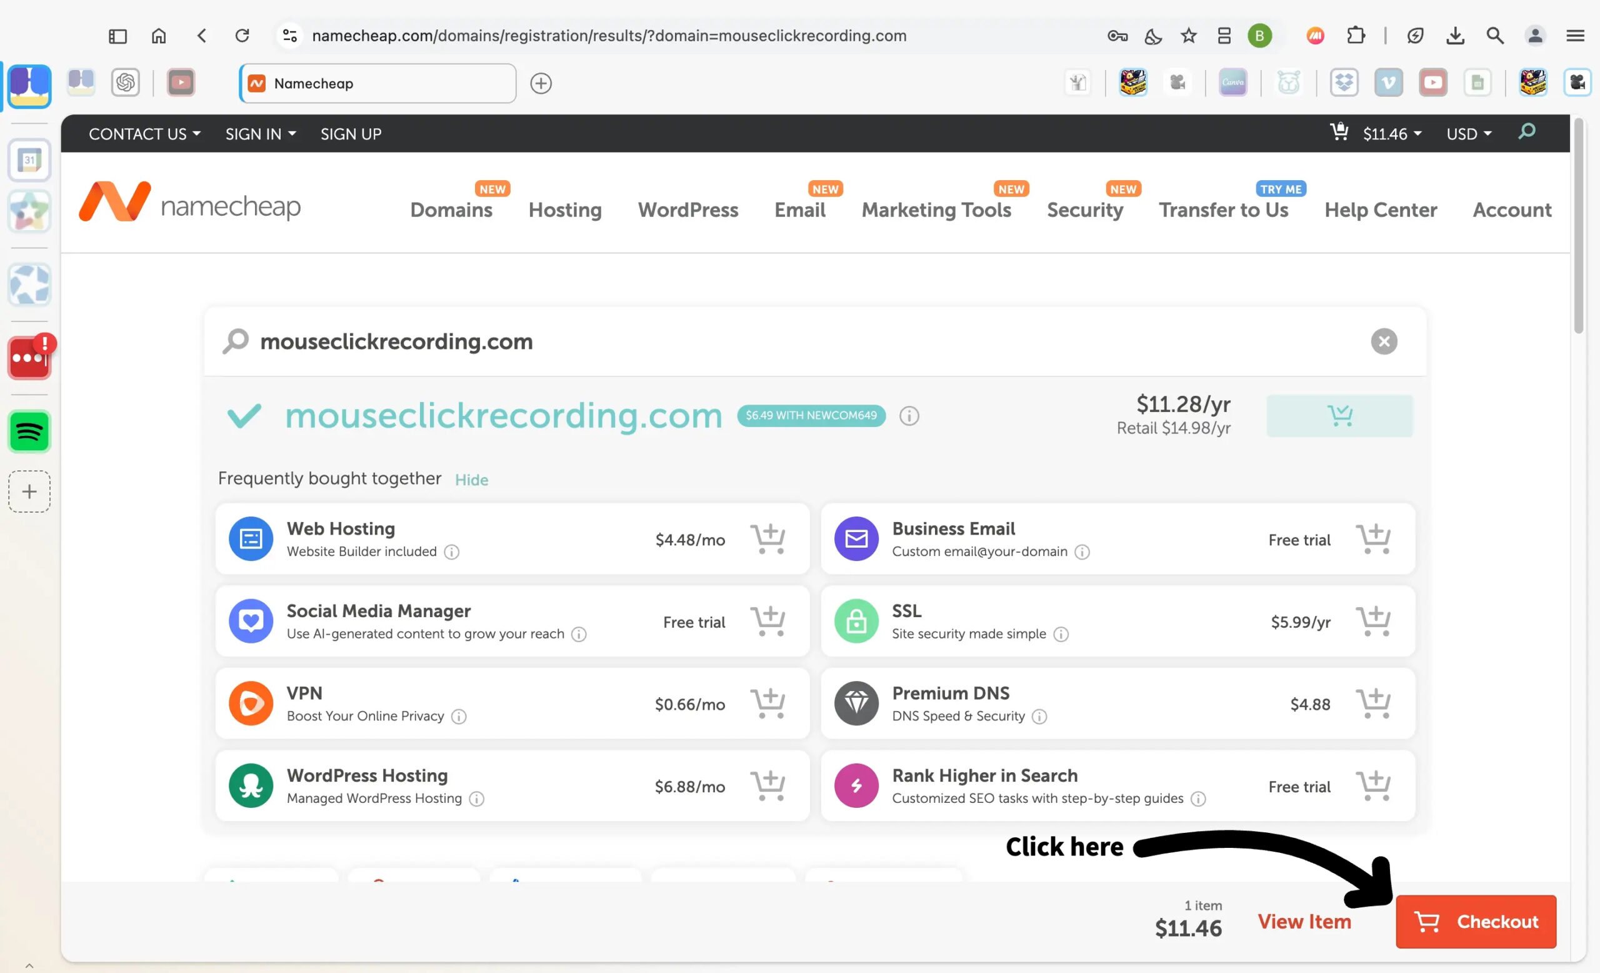Bookmark page with the star icon
This screenshot has width=1600, height=973.
point(1188,36)
